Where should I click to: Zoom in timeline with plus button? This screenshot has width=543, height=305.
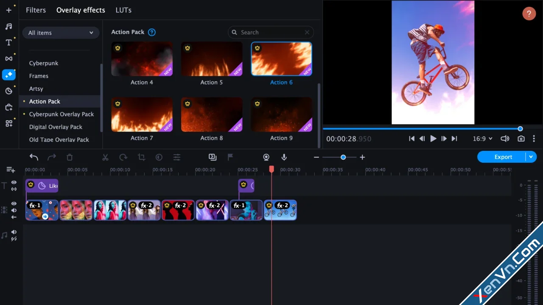[x=362, y=157]
